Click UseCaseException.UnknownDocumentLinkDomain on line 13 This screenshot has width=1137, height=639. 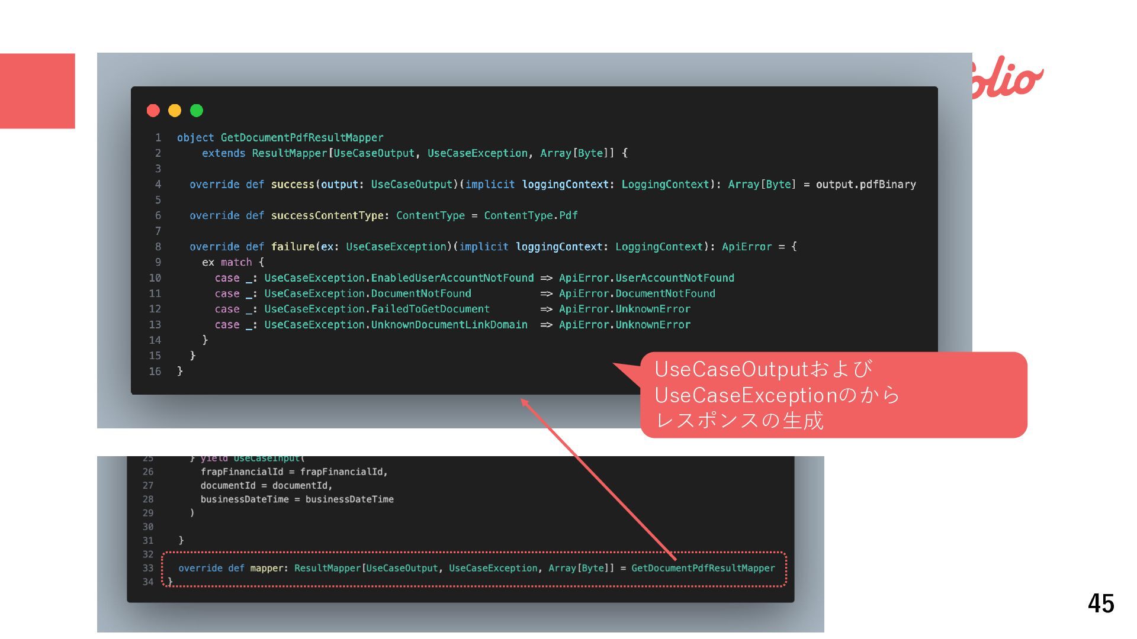[x=396, y=325]
